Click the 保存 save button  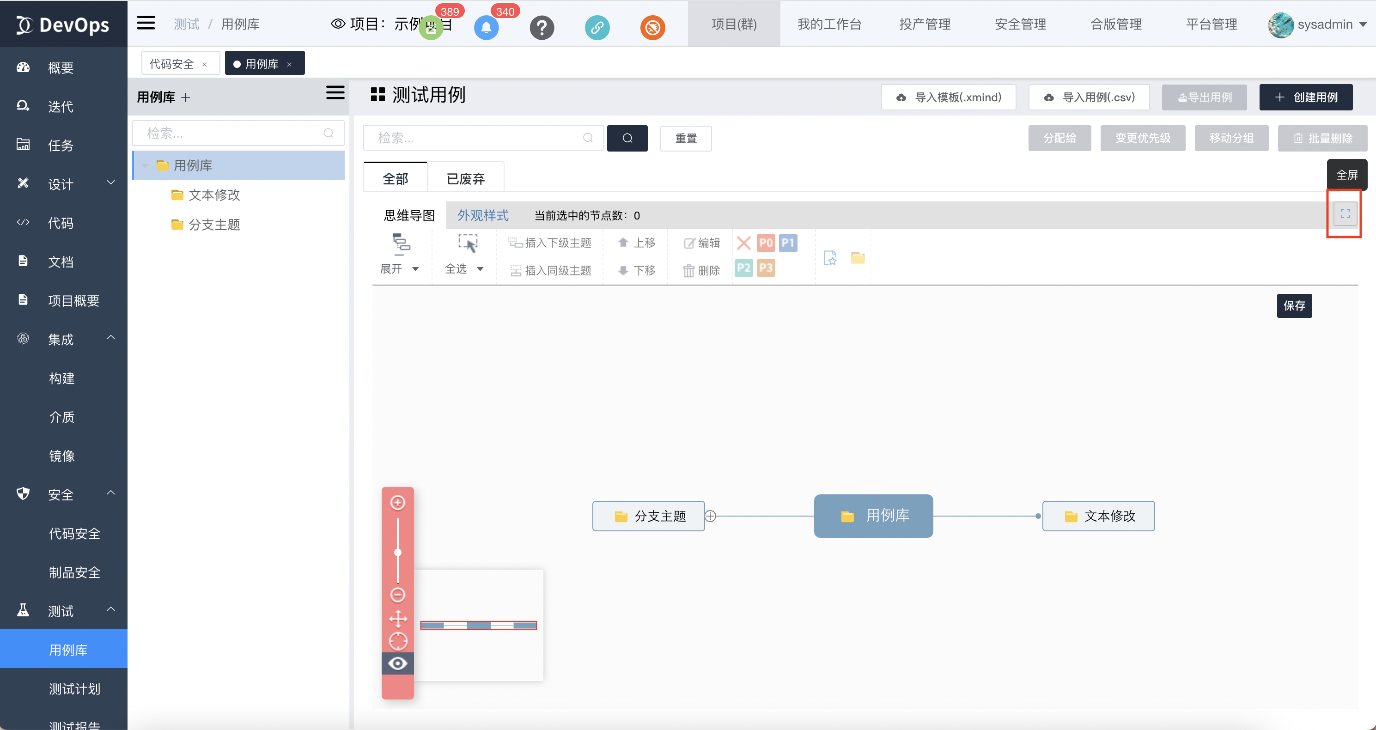pos(1294,305)
